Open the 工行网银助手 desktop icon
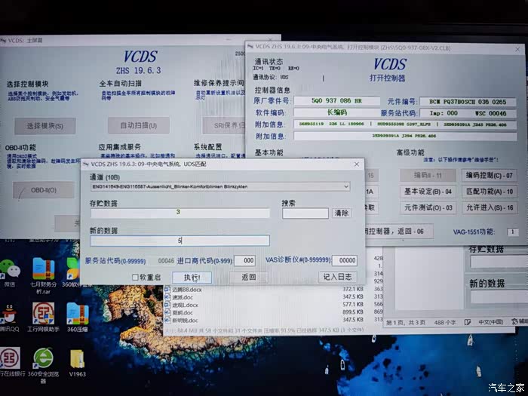Viewport: 528px width, 396px height. pos(43,313)
